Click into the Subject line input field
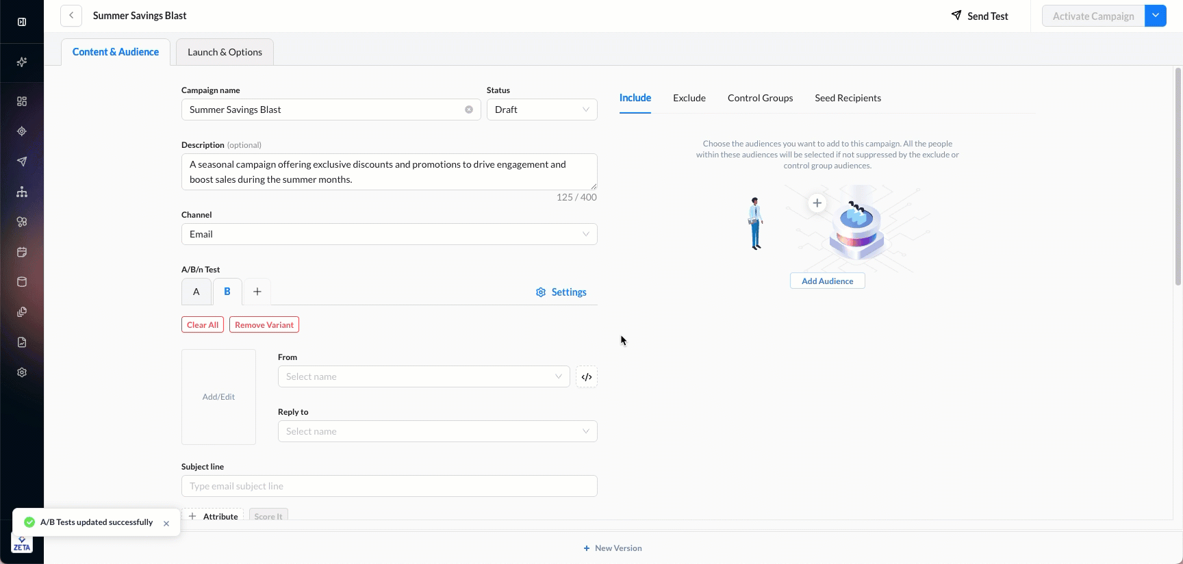The height and width of the screenshot is (564, 1183). point(389,486)
